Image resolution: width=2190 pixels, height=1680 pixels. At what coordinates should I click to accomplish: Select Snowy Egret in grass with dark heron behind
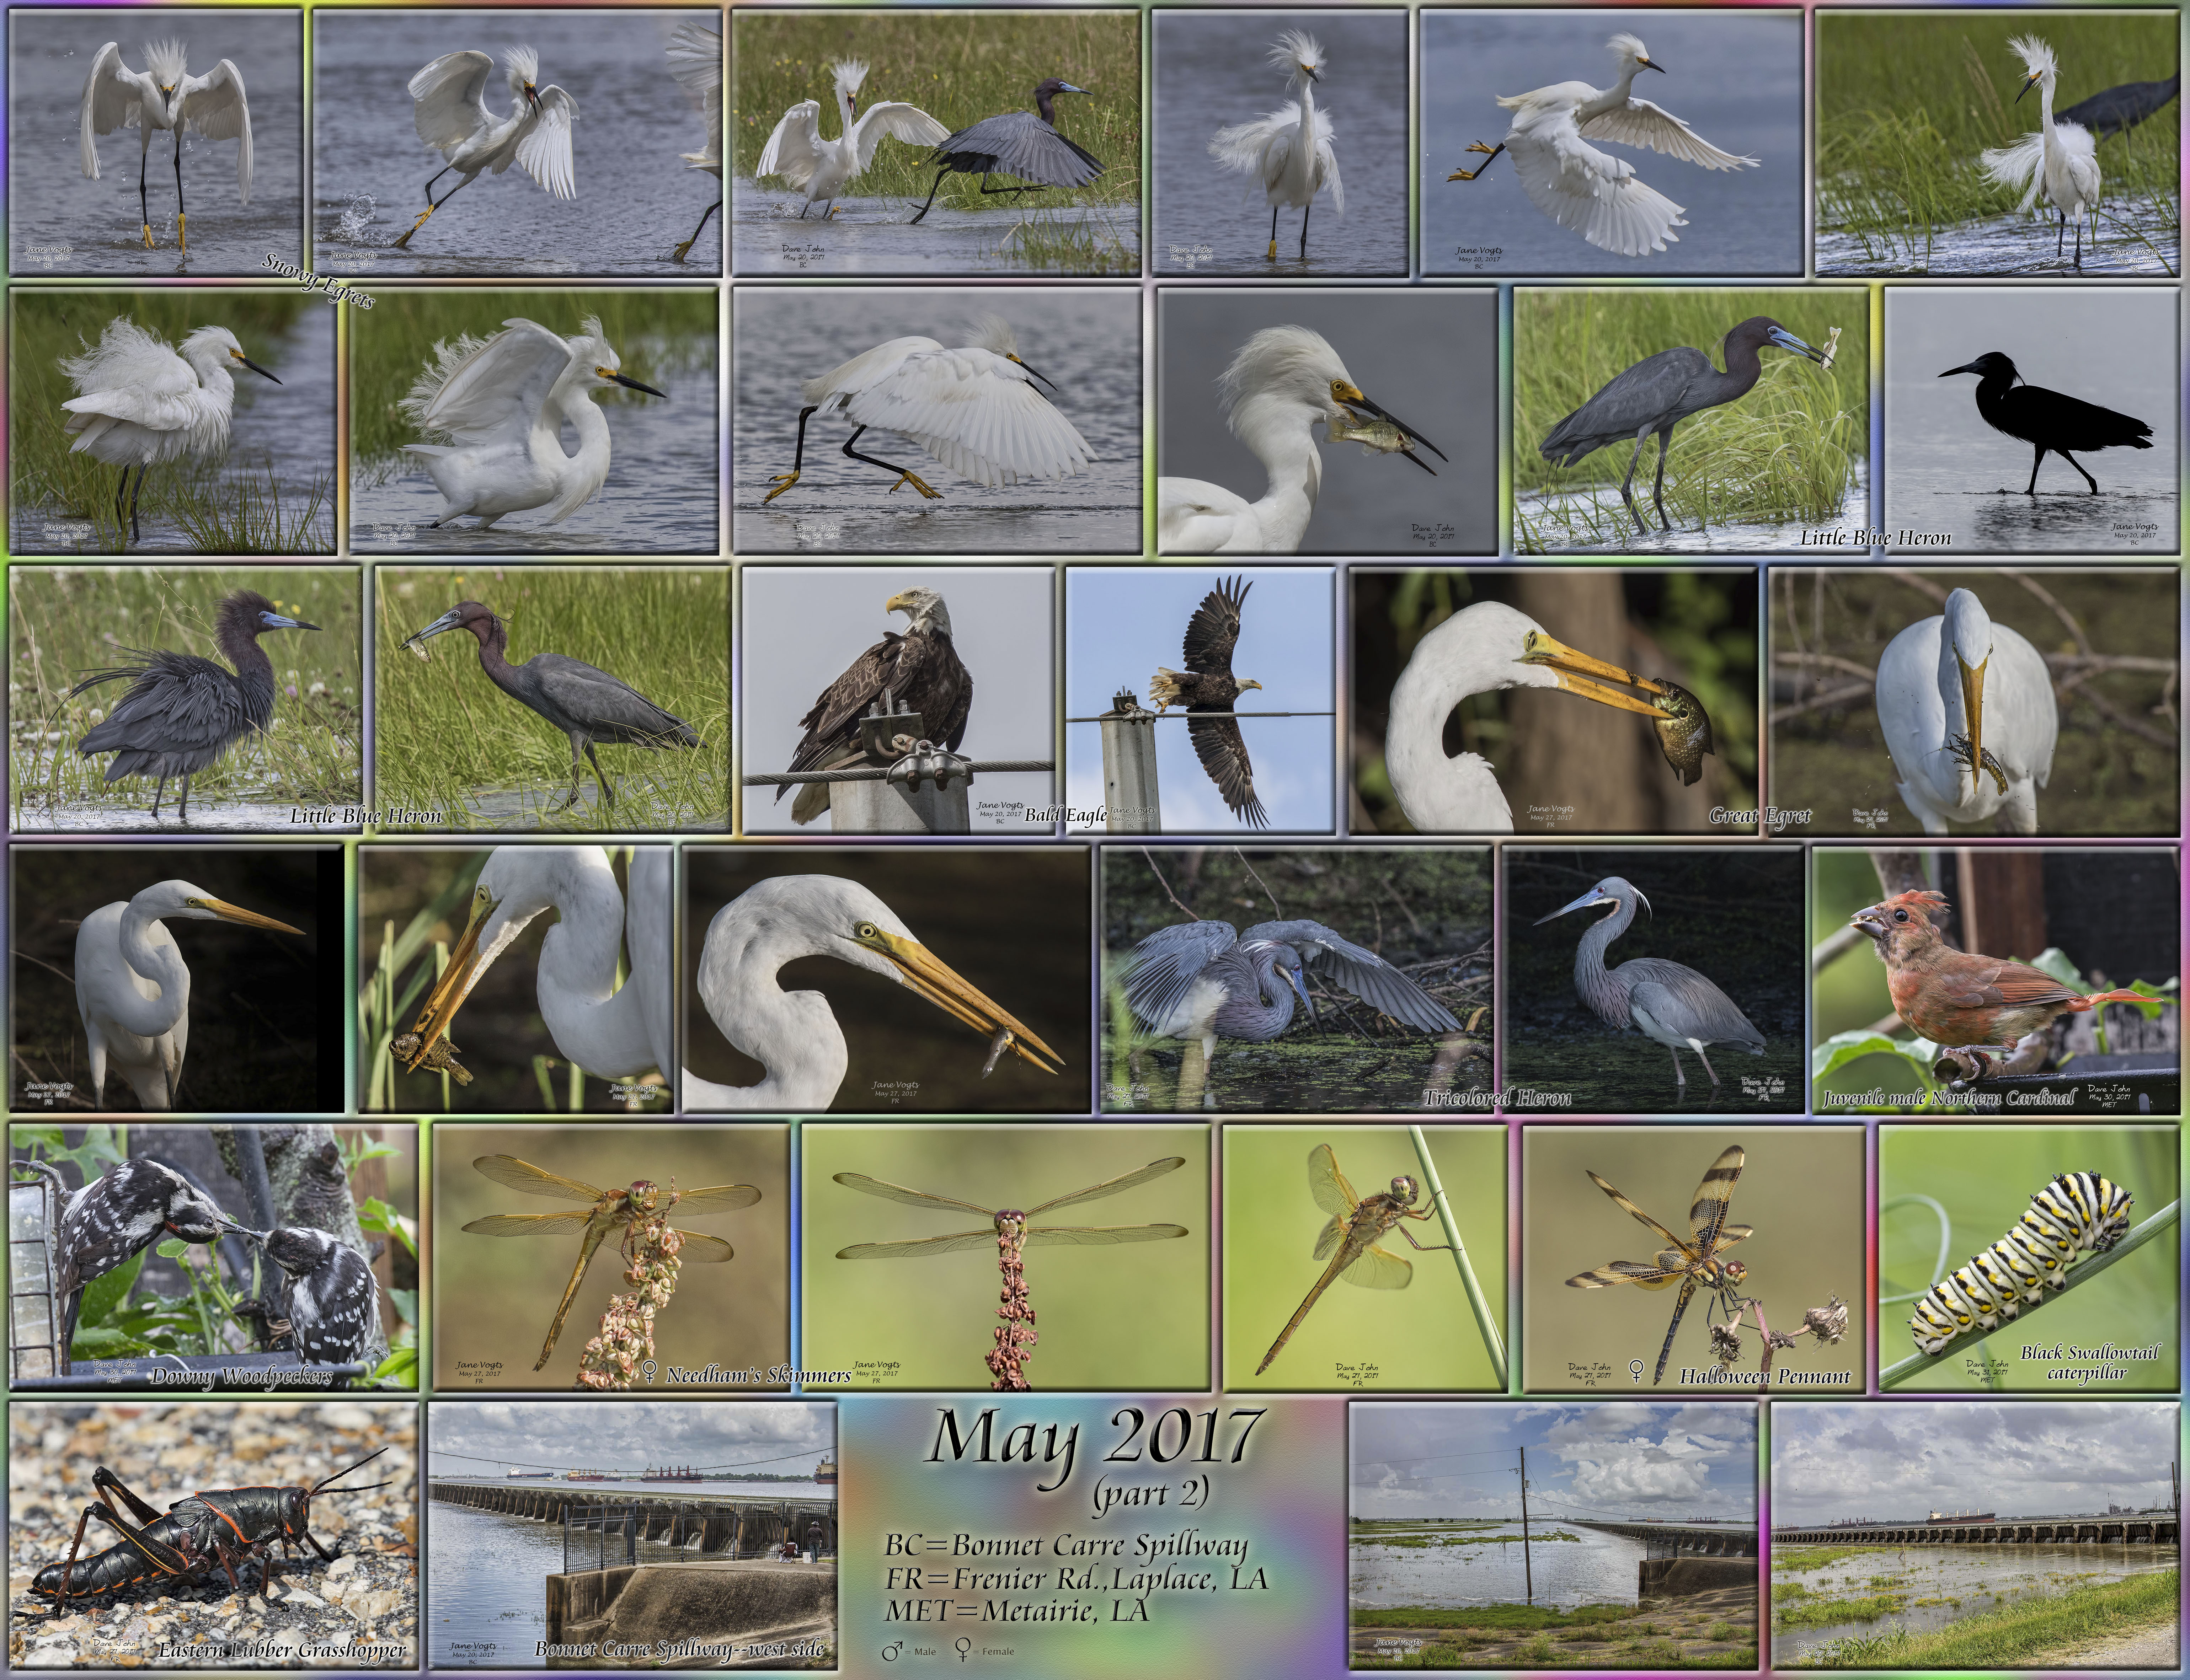[1998, 143]
